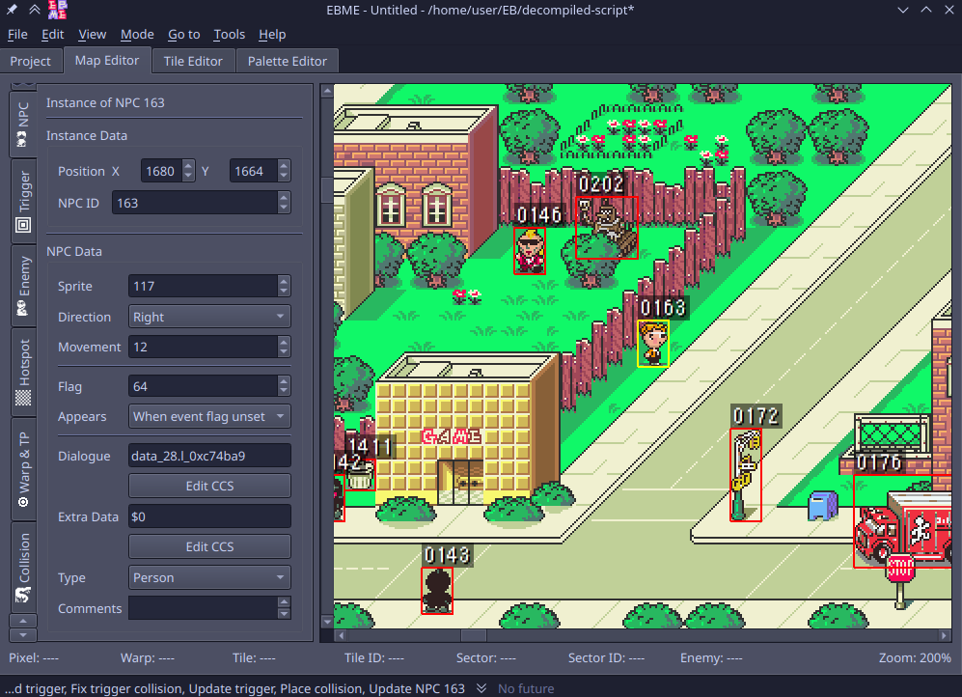The width and height of the screenshot is (962, 697).
Task: Select the NPC 0146 sprite on map
Action: [x=529, y=250]
